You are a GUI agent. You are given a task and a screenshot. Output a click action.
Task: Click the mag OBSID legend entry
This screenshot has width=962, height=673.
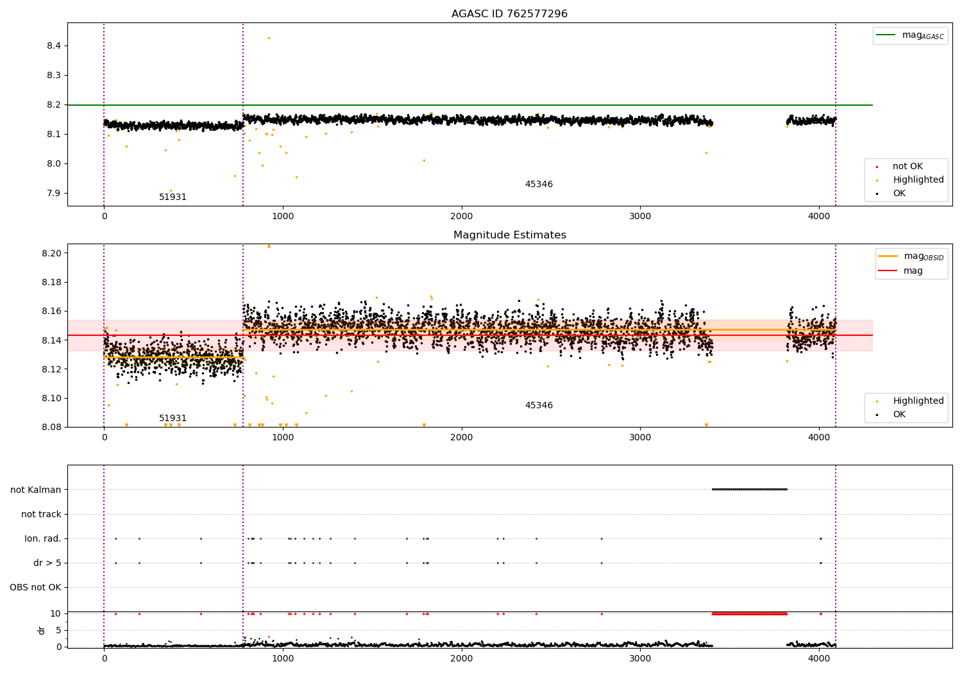tap(911, 256)
